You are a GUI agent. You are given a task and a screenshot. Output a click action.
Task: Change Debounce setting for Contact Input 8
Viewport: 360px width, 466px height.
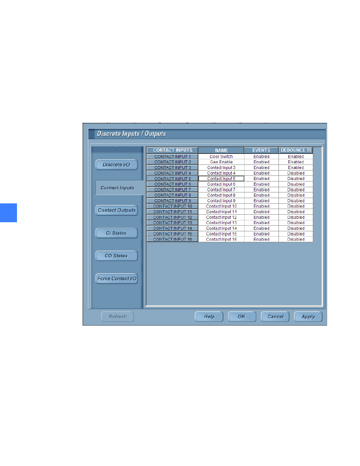coord(296,195)
